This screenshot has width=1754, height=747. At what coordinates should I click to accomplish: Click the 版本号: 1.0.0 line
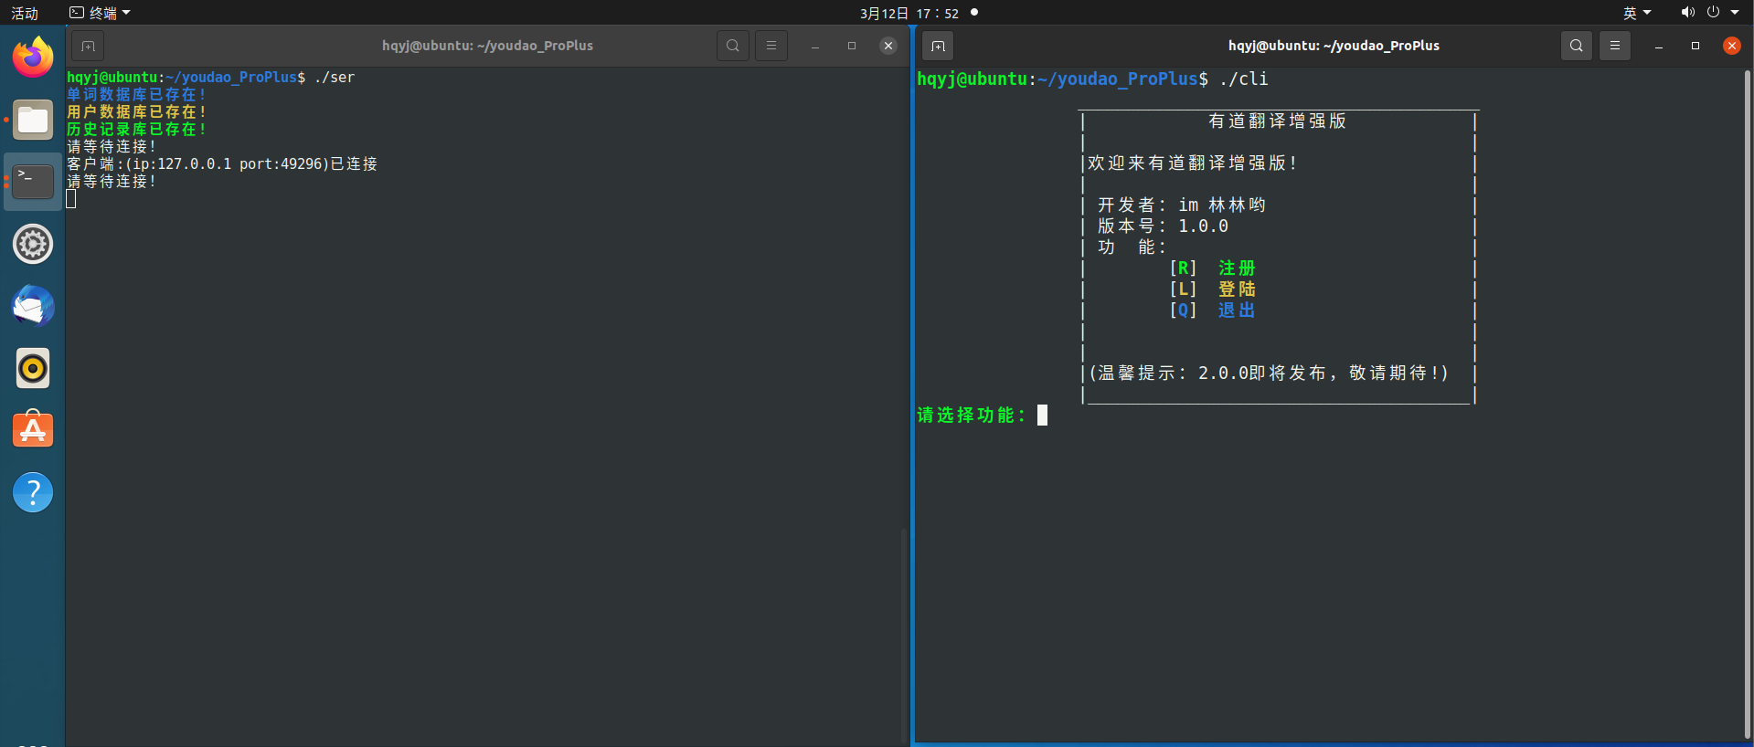(1163, 226)
